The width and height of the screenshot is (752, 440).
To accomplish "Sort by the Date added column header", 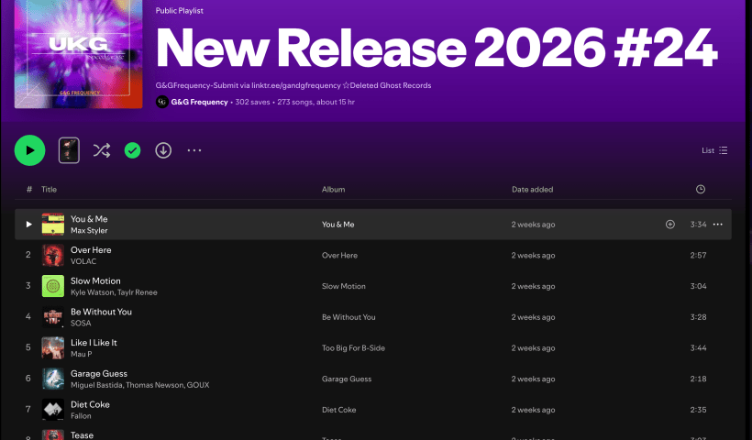I will coord(532,190).
